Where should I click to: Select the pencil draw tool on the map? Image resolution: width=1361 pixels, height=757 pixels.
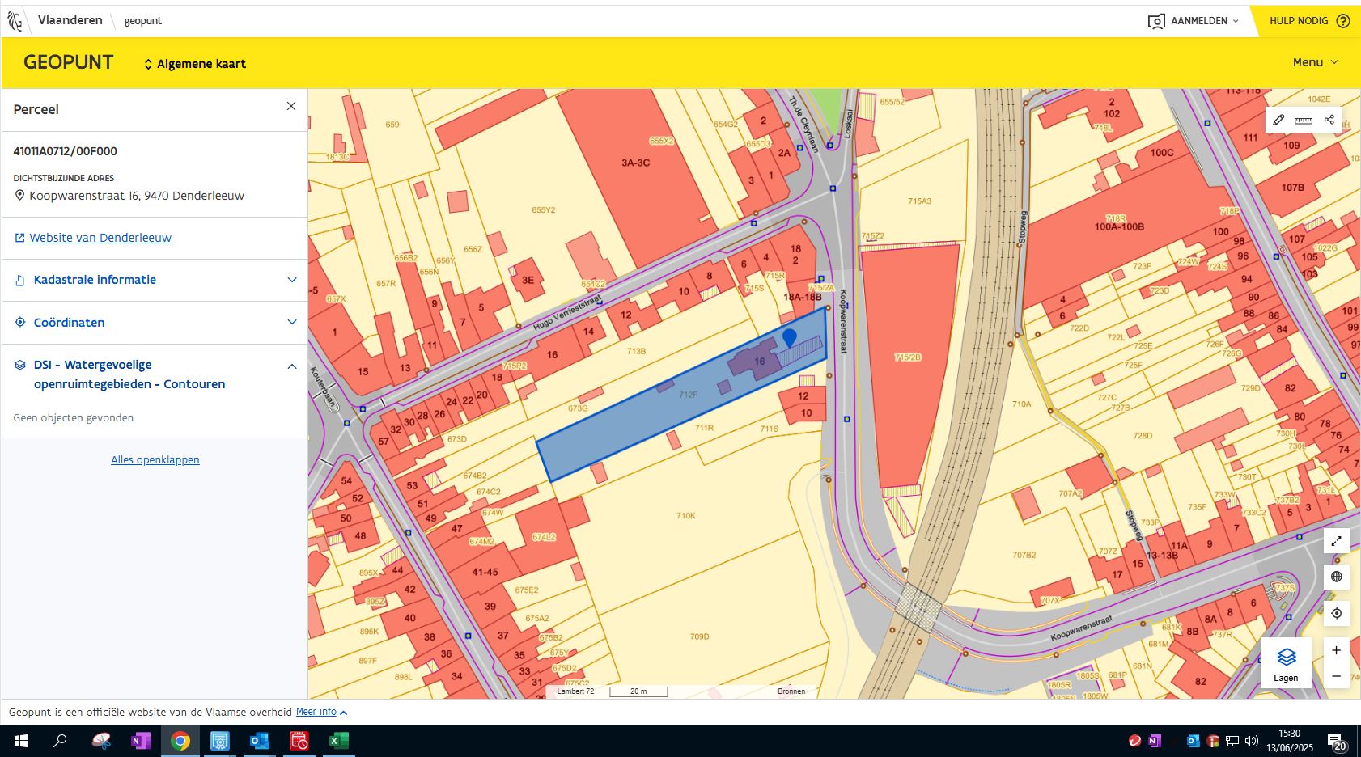1278,120
